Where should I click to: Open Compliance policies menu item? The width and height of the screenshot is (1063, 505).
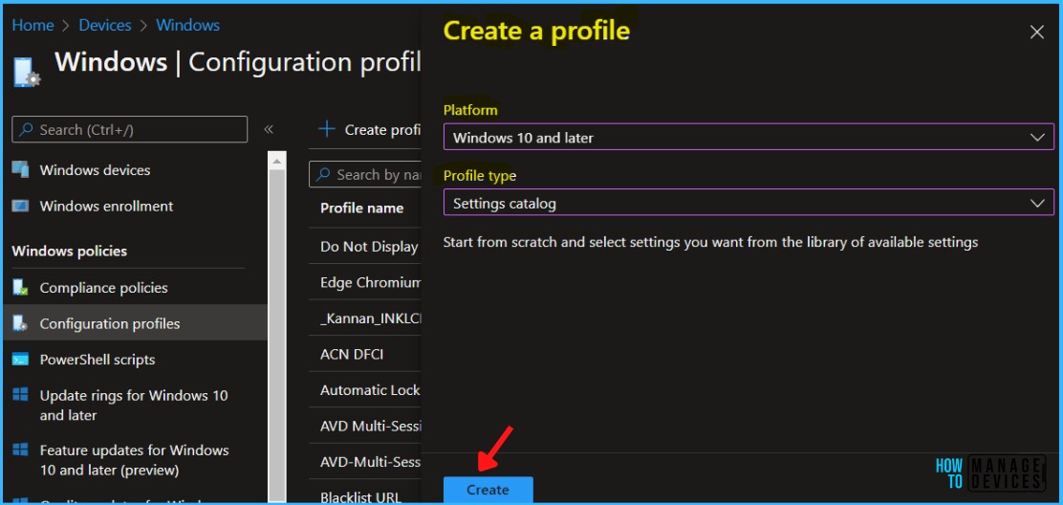pyautogui.click(x=104, y=287)
